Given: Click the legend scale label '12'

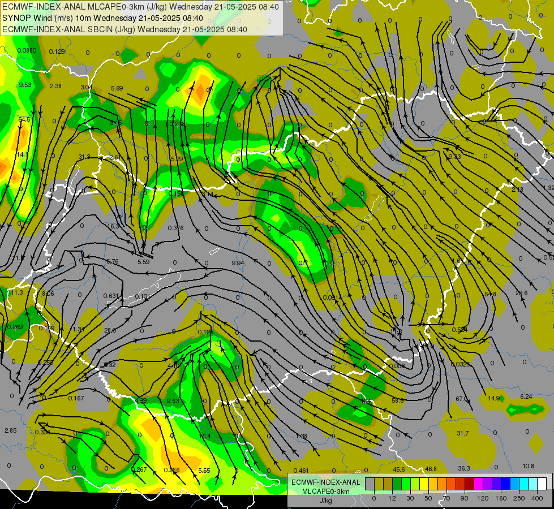Looking at the screenshot, I should coord(392,498).
